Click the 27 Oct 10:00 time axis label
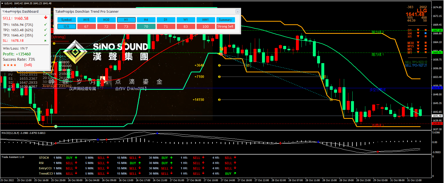The height and width of the screenshot is (183, 444). click(x=211, y=180)
